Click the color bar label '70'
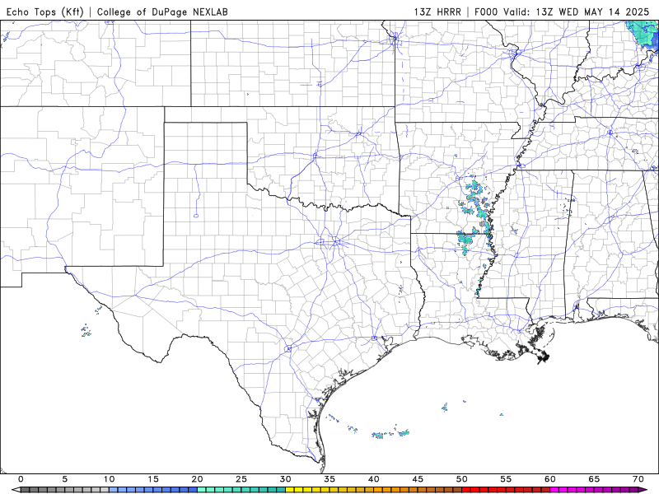Image resolution: width=659 pixels, height=494 pixels. tap(638, 479)
